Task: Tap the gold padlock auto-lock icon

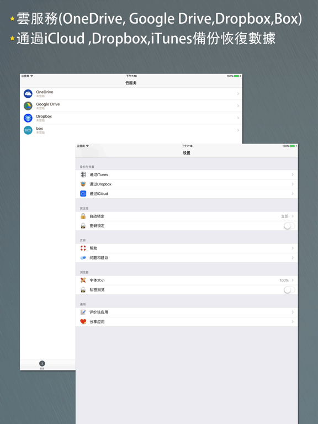Action: (x=83, y=216)
